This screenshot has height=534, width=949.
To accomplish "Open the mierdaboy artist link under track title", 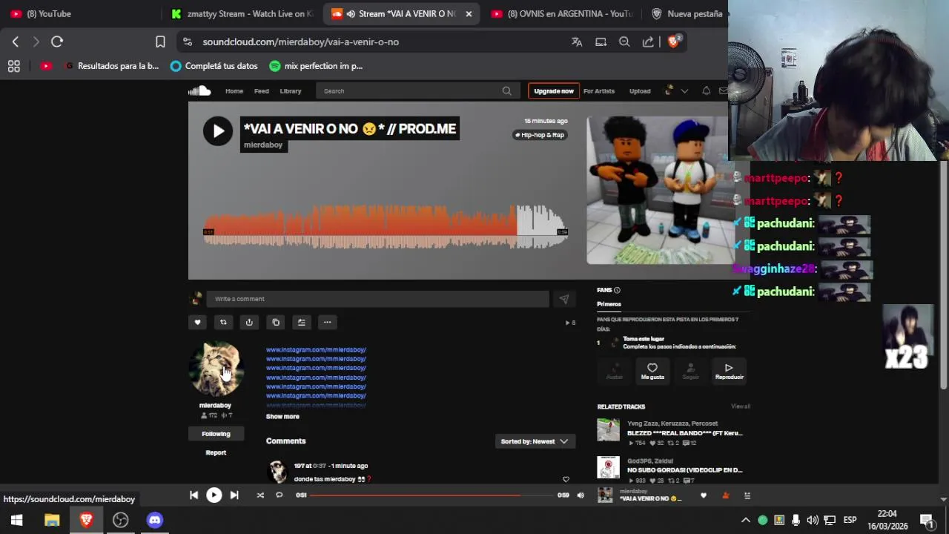I will [x=263, y=145].
